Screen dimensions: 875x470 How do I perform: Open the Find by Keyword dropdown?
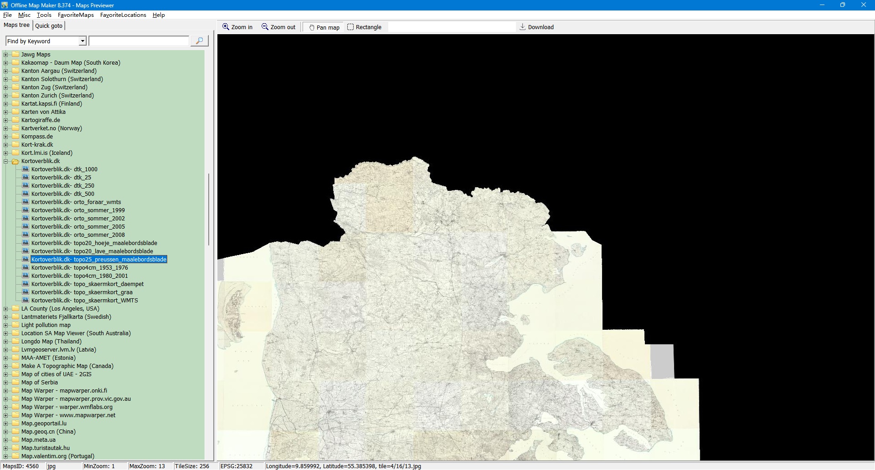click(x=82, y=41)
